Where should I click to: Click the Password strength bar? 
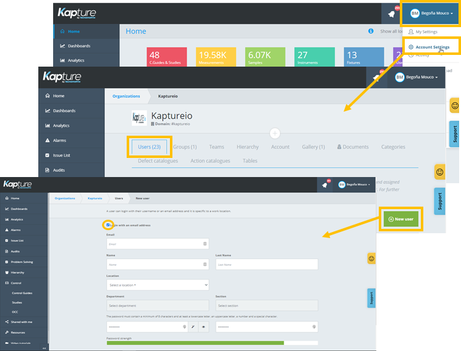coord(213,343)
